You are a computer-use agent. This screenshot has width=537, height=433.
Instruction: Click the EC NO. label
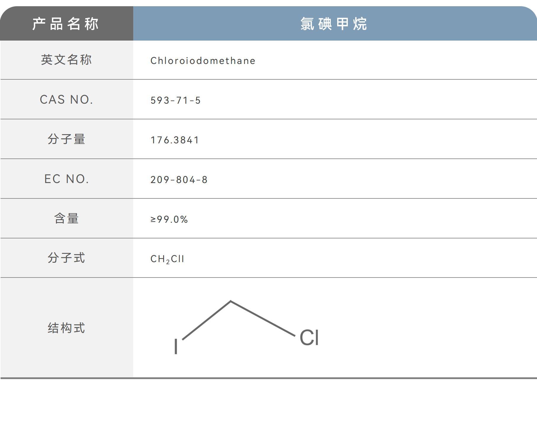(66, 179)
